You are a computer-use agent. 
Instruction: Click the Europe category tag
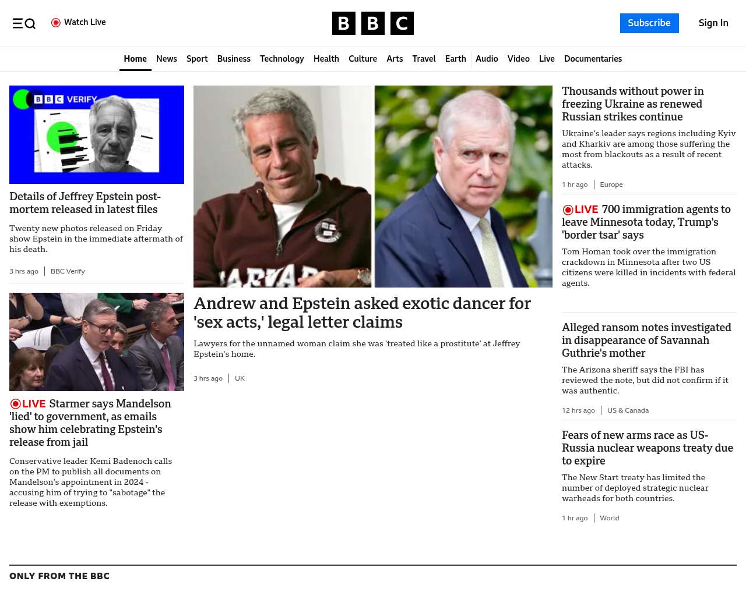pyautogui.click(x=611, y=185)
